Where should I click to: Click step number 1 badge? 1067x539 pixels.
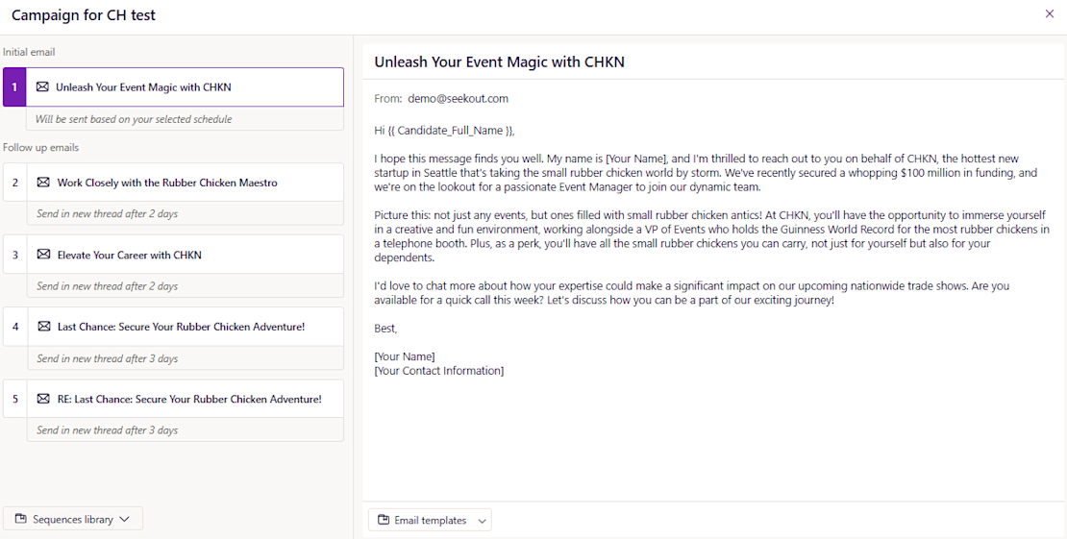14,87
